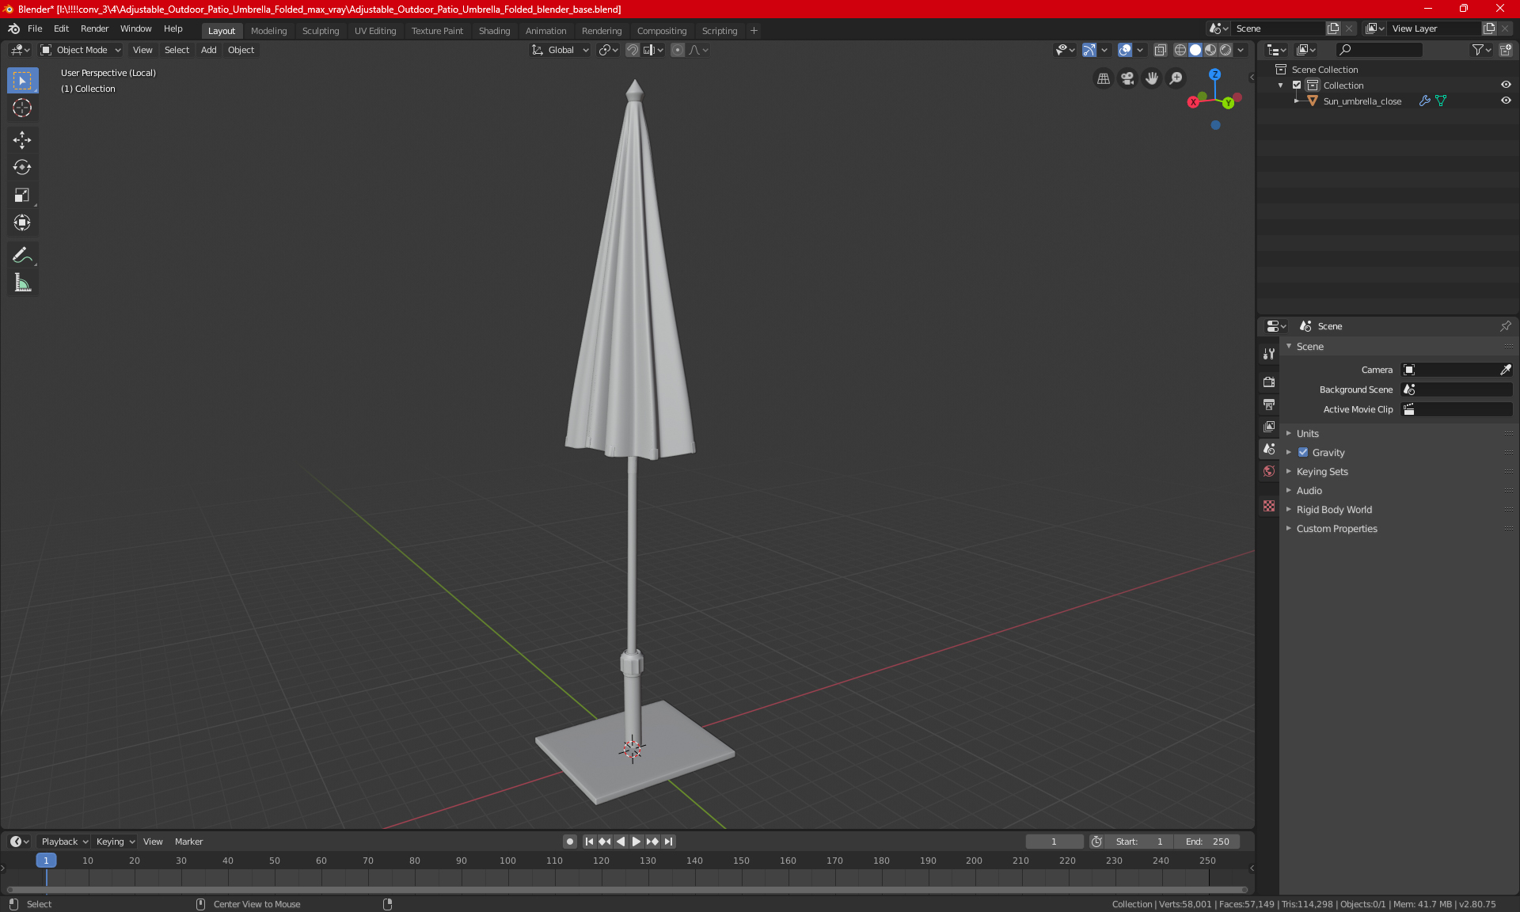Expand the Rigid Body World panel
Screen dimensions: 1520x912
click(x=1333, y=510)
